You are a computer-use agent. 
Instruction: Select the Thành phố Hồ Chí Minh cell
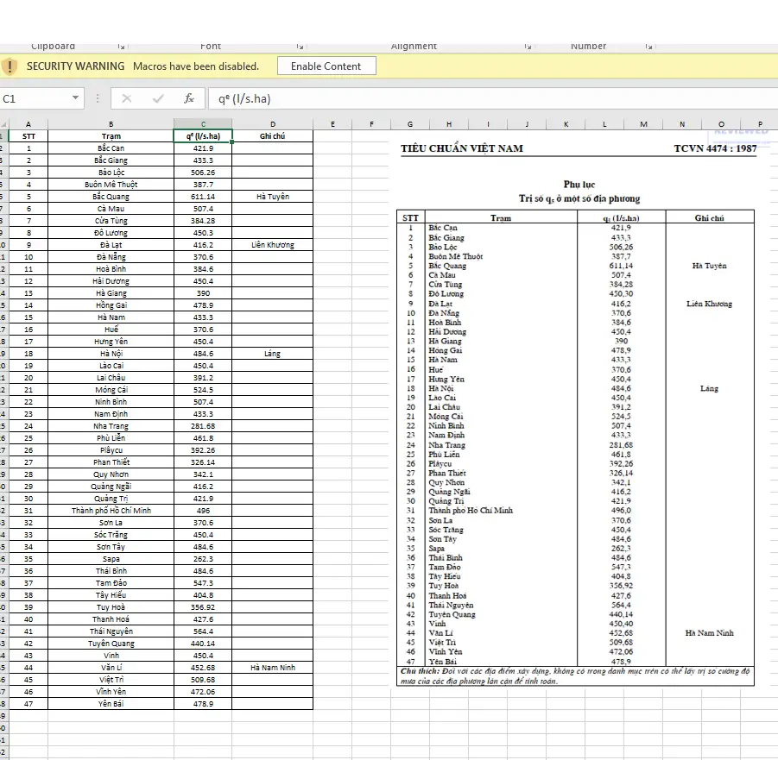[111, 511]
